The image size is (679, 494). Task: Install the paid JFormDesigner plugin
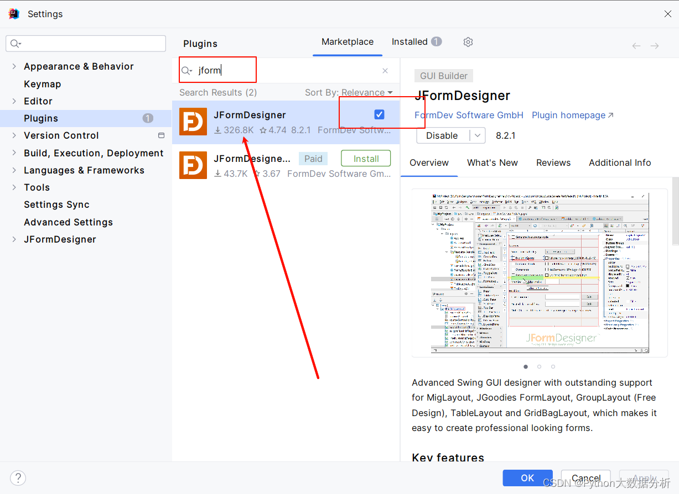coord(366,159)
